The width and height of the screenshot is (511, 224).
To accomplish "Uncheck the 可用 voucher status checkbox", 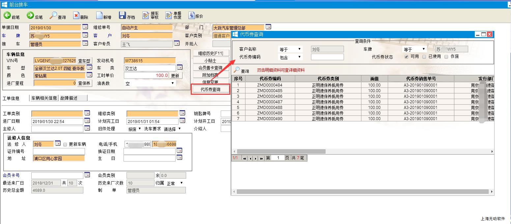I will click(x=406, y=57).
